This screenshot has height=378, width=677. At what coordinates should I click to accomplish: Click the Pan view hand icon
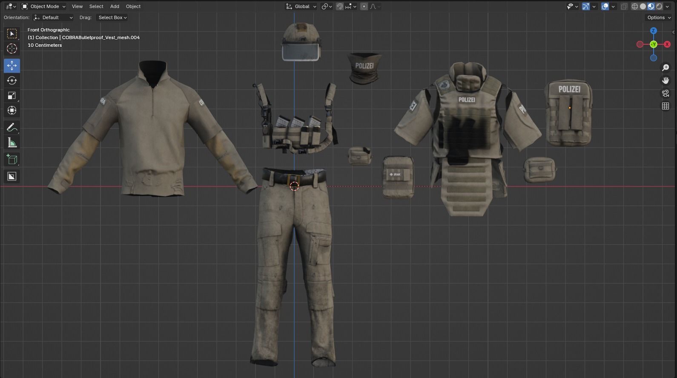666,80
